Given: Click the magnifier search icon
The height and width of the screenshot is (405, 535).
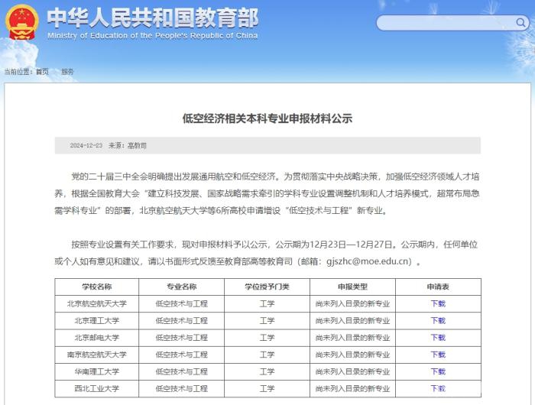Looking at the screenshot, I should click(520, 23).
